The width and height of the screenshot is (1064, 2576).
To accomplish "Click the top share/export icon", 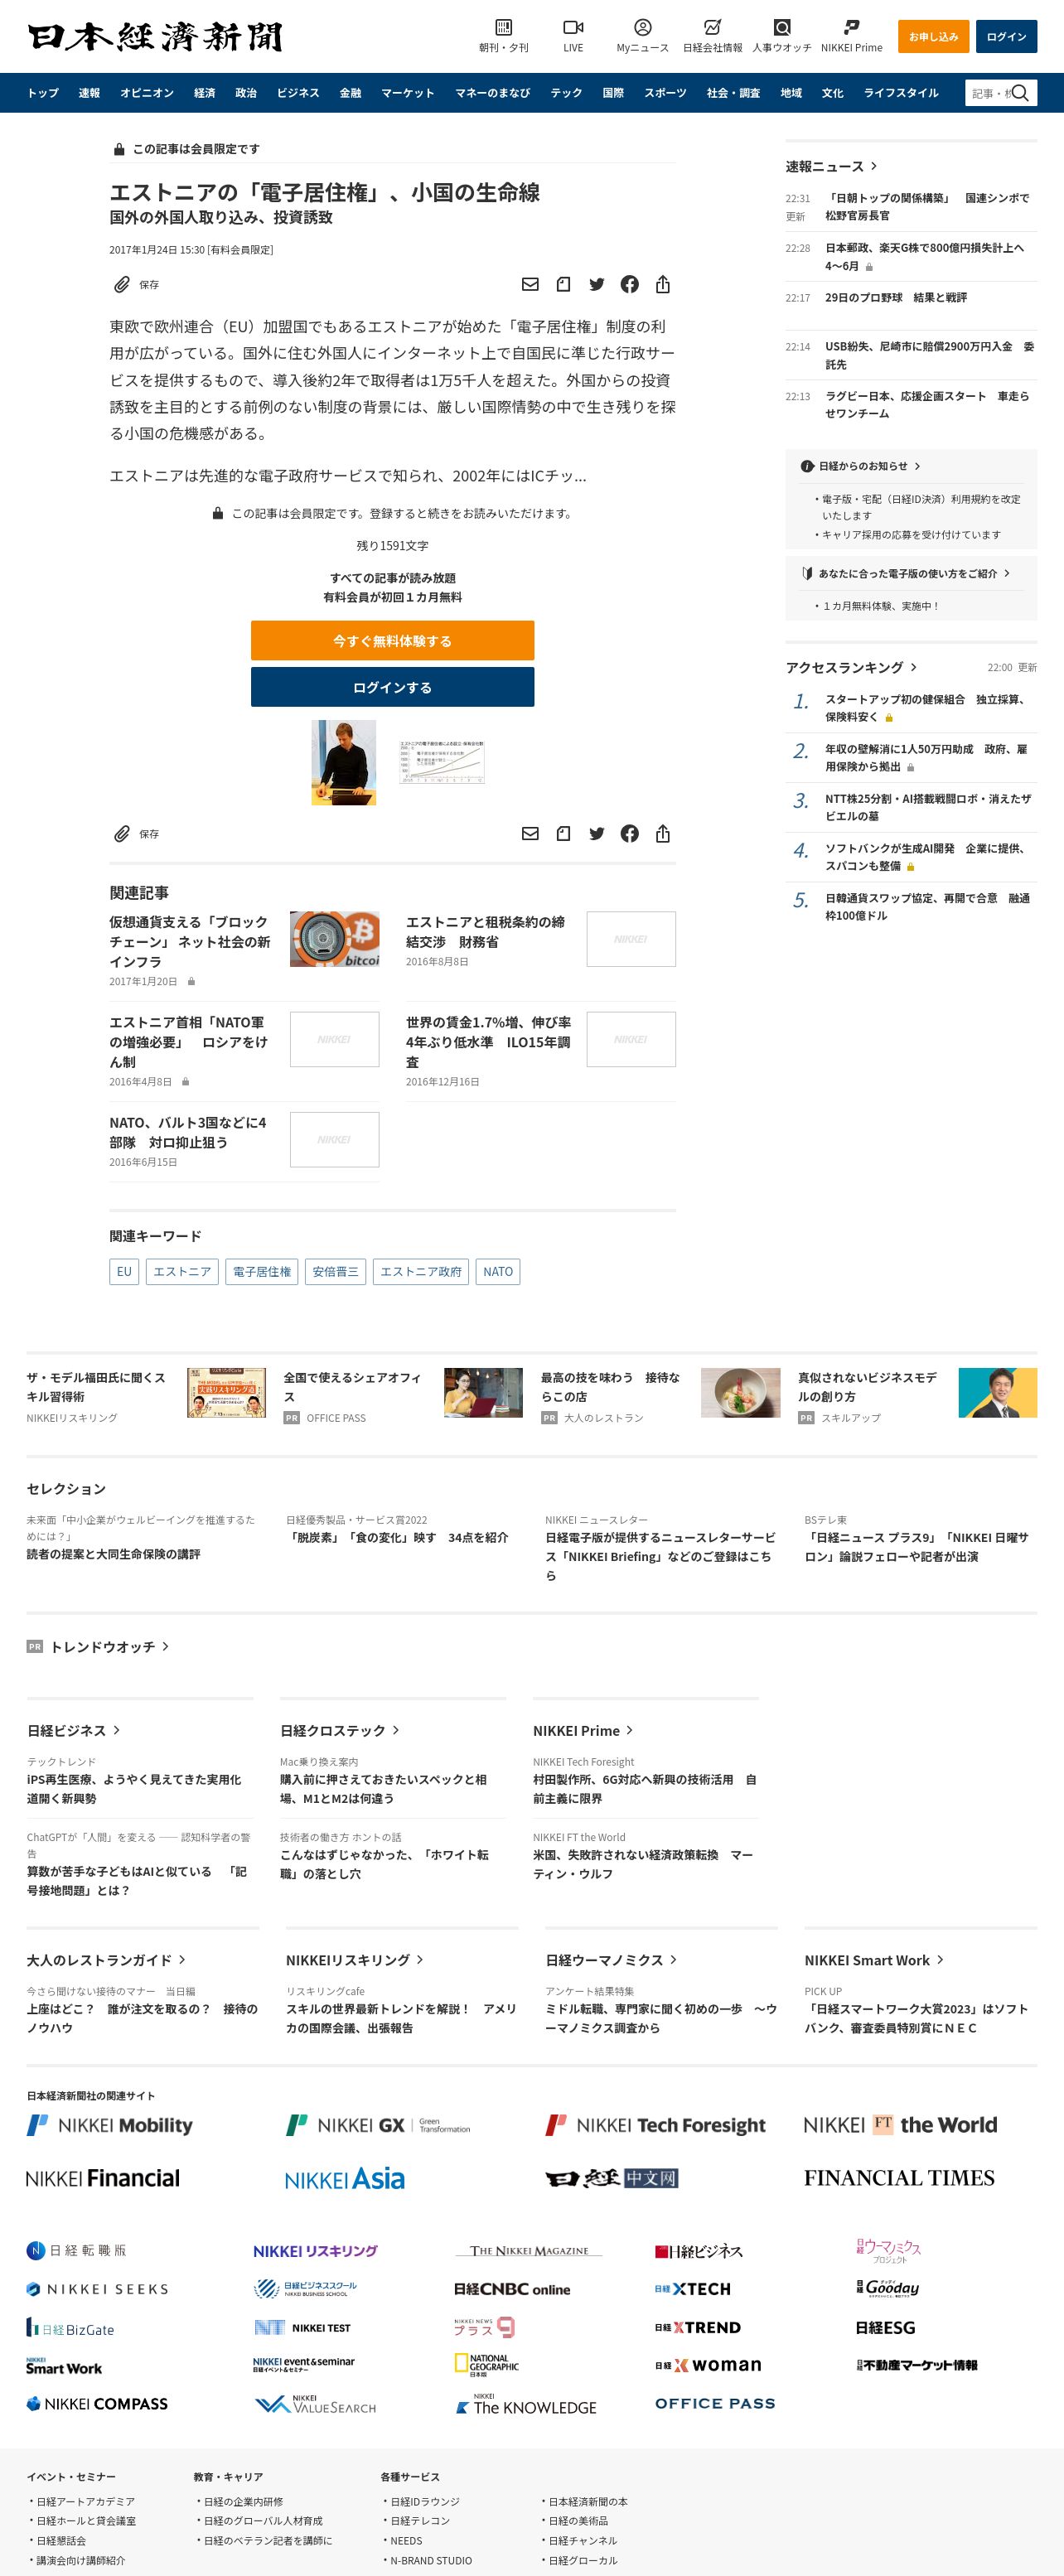I will click(663, 285).
